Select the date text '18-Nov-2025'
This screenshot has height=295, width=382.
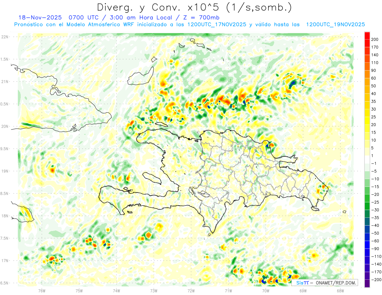pyautogui.click(x=40, y=18)
